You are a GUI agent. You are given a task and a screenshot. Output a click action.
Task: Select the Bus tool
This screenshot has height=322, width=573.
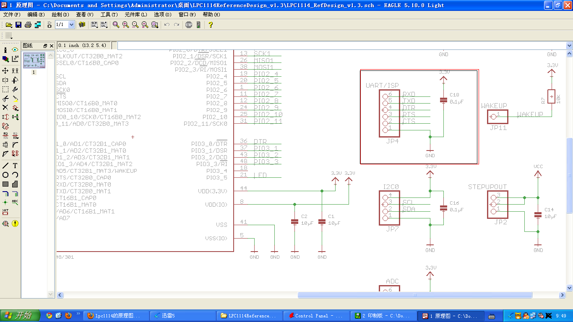[x=5, y=193]
